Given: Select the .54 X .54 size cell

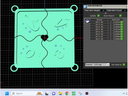Looking at the screenshot, I should (x=99, y=32).
